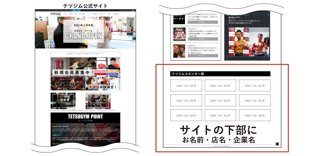The image size is (312, 156).
Task: Click the プロになりたい blue tag button
Action: [101, 74]
